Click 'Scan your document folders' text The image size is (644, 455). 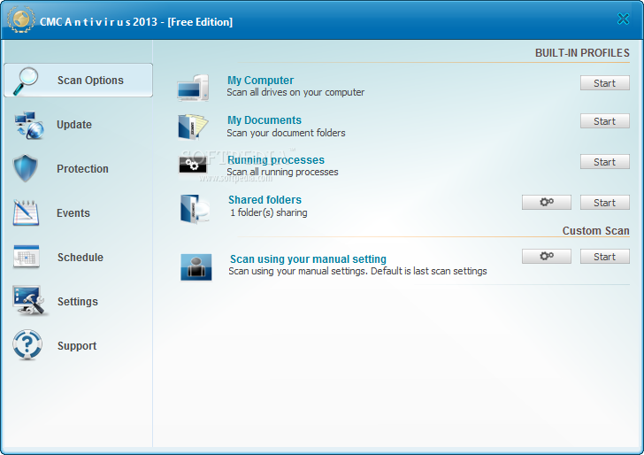[x=286, y=133]
